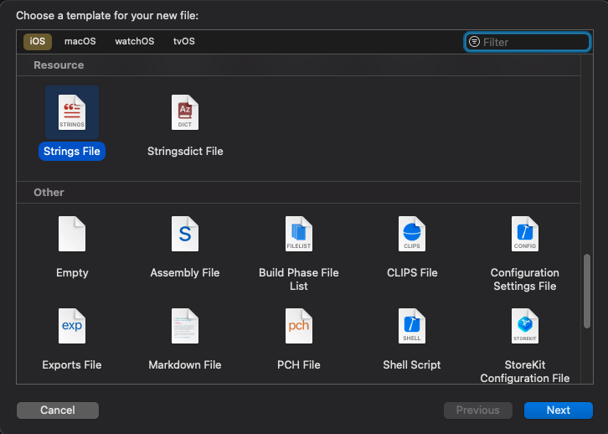Choose the Stringsdict File icon

pyautogui.click(x=185, y=111)
